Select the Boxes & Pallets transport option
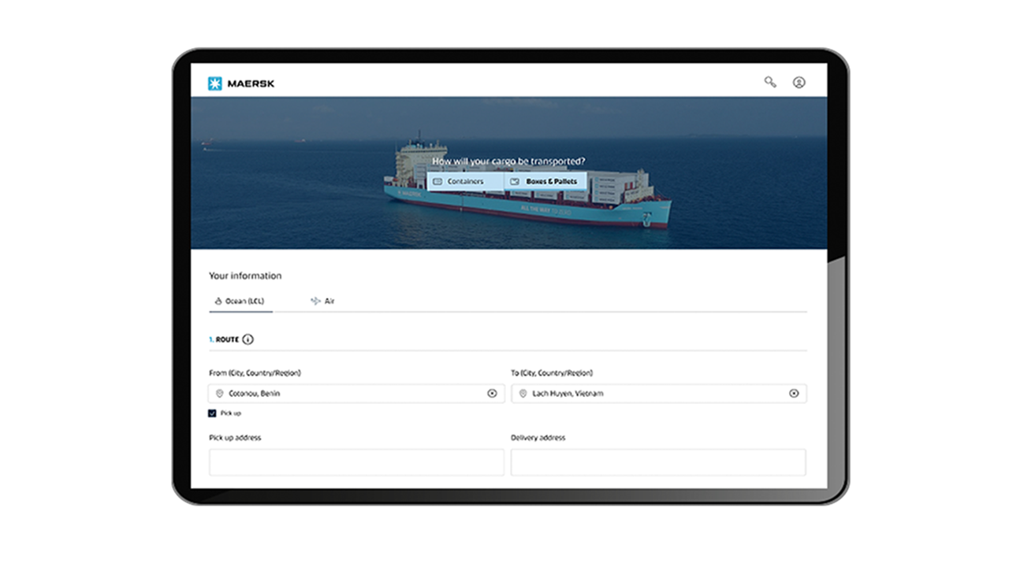This screenshot has height=567, width=1009. click(549, 180)
